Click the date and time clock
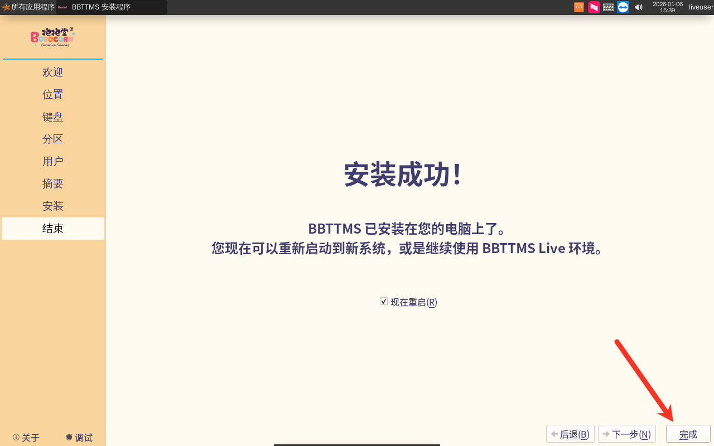714x446 pixels. 667,7
